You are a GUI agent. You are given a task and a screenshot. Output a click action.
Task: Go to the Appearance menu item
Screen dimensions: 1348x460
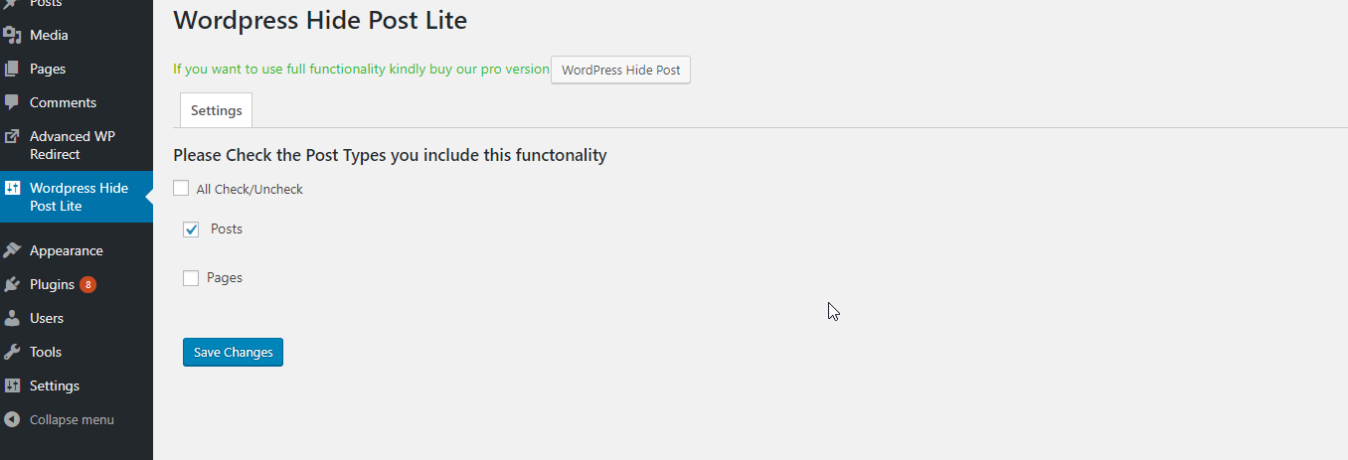click(x=67, y=250)
